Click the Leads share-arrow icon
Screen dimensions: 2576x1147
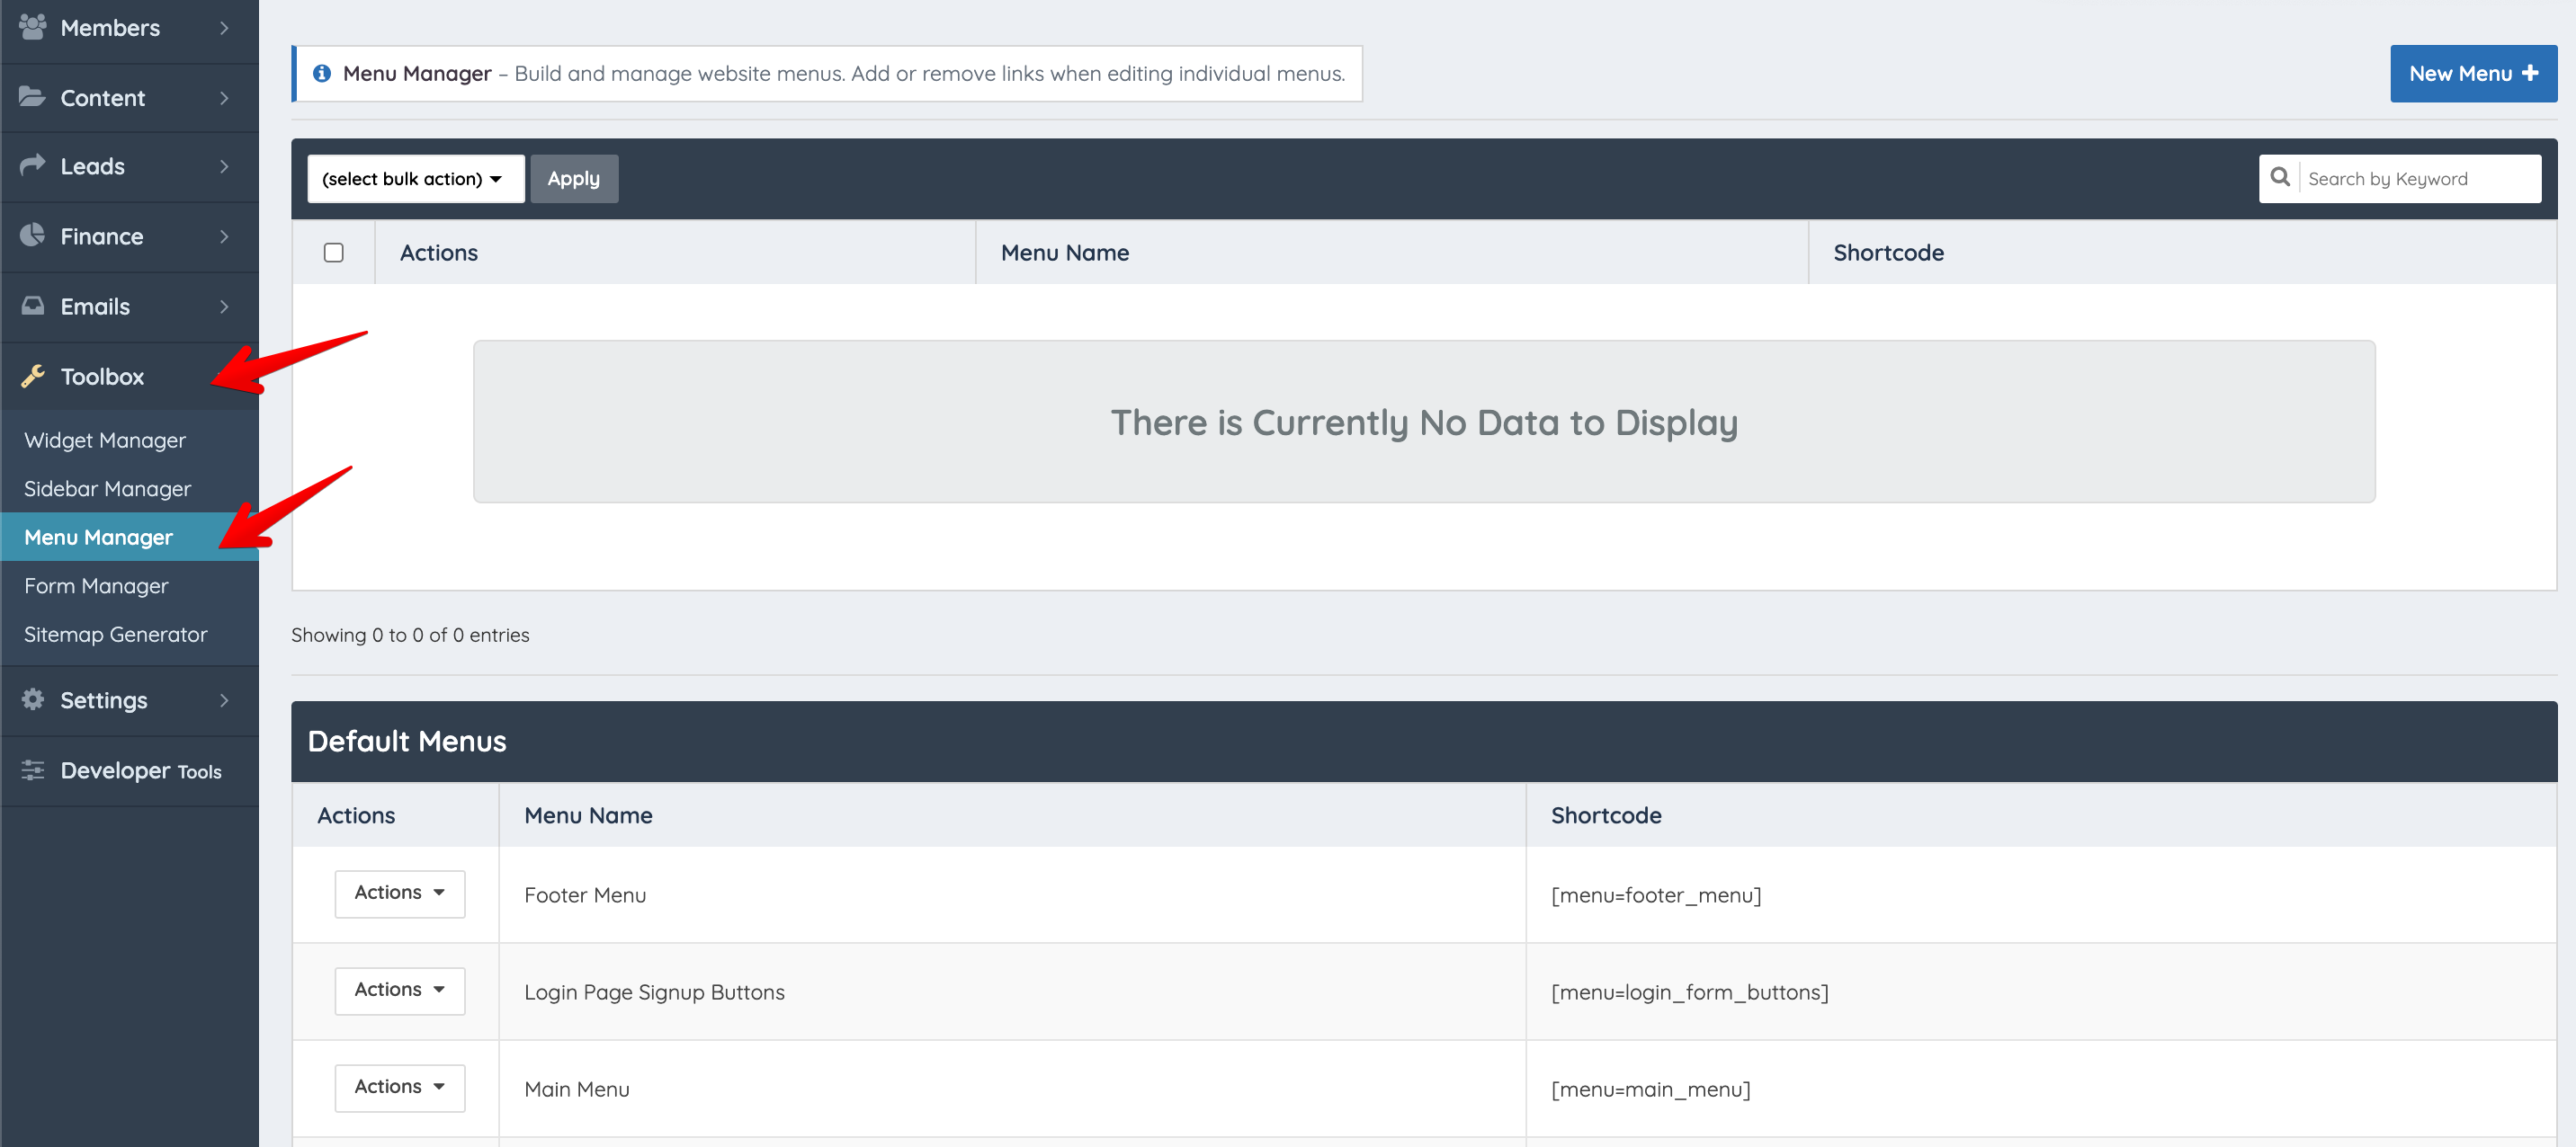pos(33,164)
